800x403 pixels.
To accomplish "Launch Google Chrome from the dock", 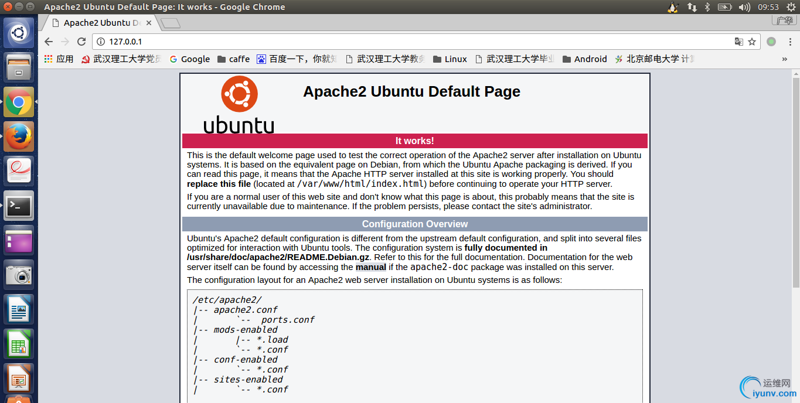I will pos(19,102).
